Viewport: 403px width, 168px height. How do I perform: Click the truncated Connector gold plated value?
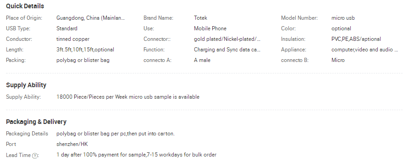[227, 39]
